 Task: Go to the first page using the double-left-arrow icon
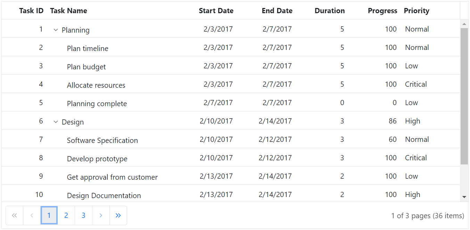coord(14,215)
